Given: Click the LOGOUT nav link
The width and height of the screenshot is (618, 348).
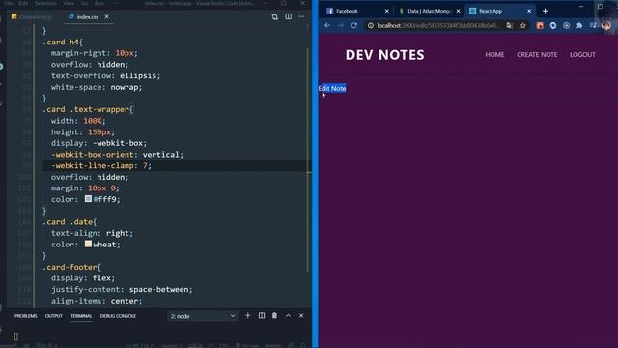Looking at the screenshot, I should click(582, 55).
